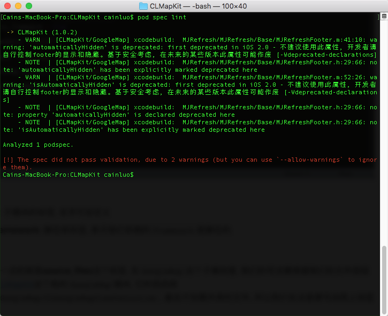Zoom the window with green button
Screen dimensions: 388x316
tap(29, 6)
